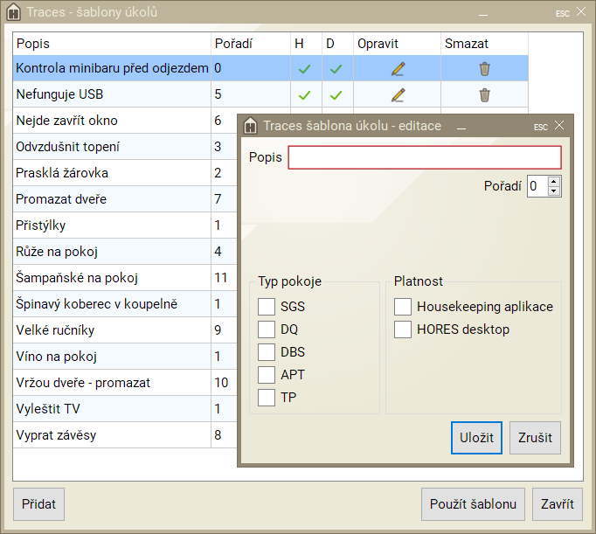Select the Šampaňské na pokoj row
The height and width of the screenshot is (534, 596).
pos(111,278)
